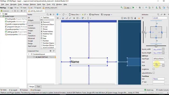The width and height of the screenshot is (169, 95).
Task: Toggle view options eye icon
Action: [x=58, y=18]
